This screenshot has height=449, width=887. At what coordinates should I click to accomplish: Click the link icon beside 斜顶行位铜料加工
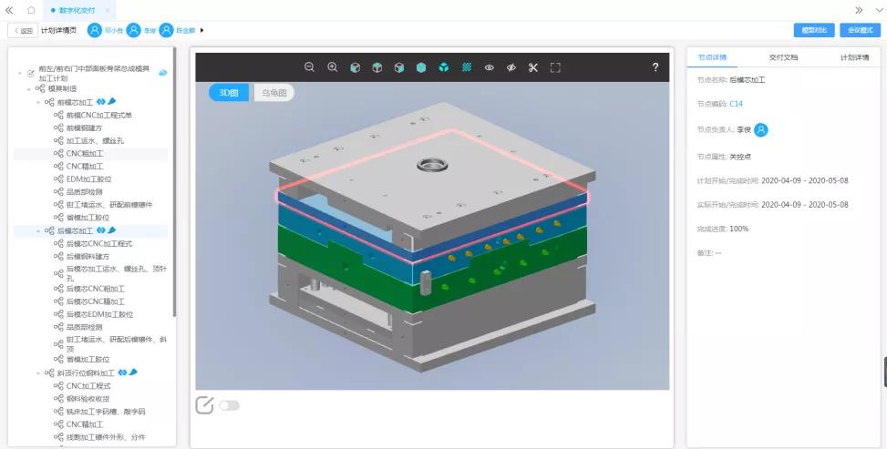pyautogui.click(x=122, y=372)
